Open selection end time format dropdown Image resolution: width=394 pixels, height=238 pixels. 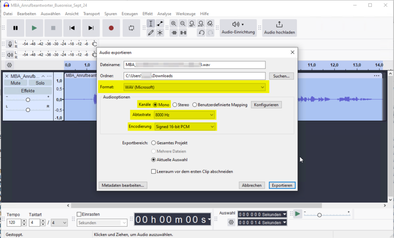pyautogui.click(x=285, y=222)
